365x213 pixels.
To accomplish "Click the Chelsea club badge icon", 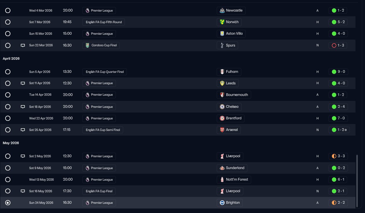I will pyautogui.click(x=222, y=107).
